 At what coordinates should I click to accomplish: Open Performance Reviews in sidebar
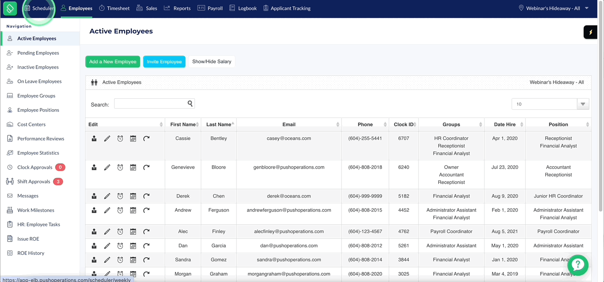pos(40,138)
